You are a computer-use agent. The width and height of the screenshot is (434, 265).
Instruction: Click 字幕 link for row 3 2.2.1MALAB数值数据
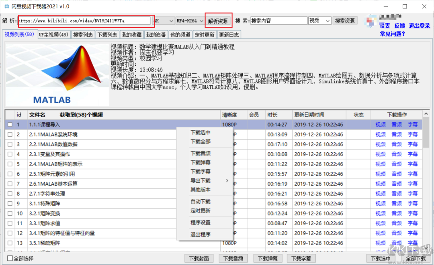pos(413,144)
